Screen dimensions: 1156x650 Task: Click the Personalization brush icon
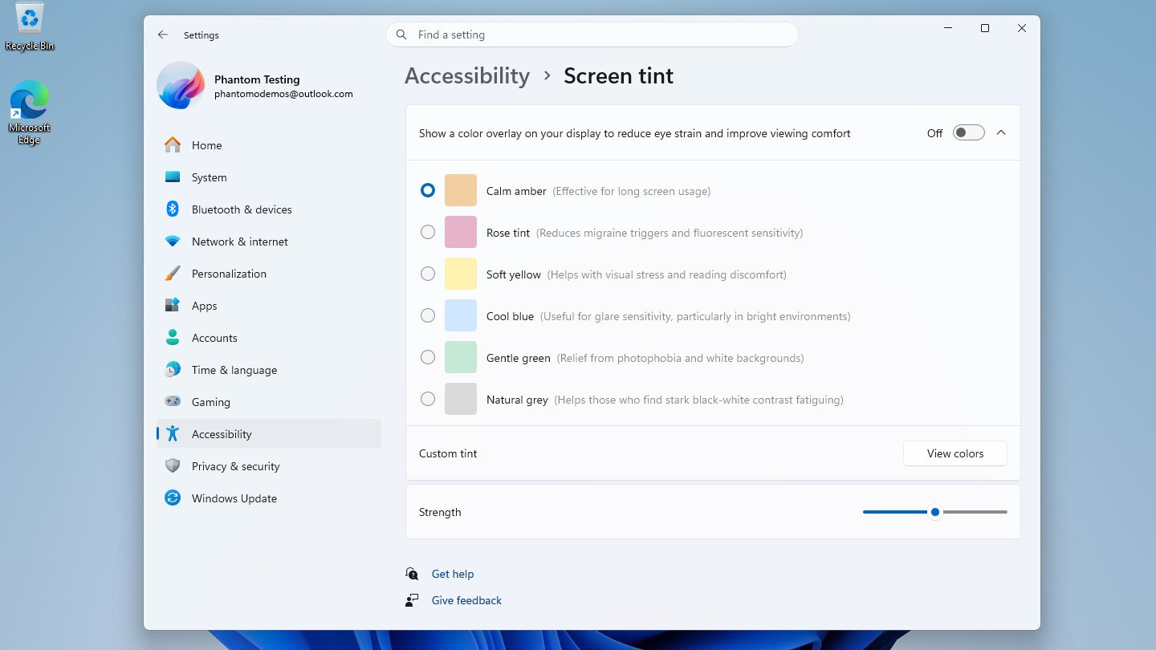172,273
